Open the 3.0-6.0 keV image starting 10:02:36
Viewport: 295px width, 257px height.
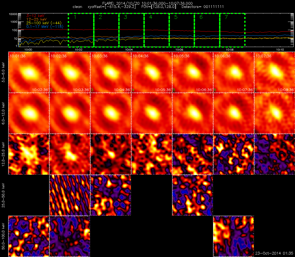[70, 72]
